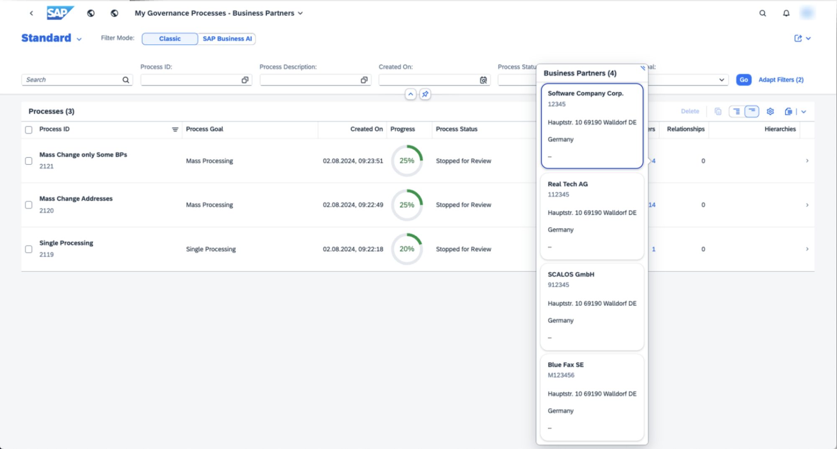837x449 pixels.
Task: Switch filter mode to Classic
Action: tap(170, 38)
